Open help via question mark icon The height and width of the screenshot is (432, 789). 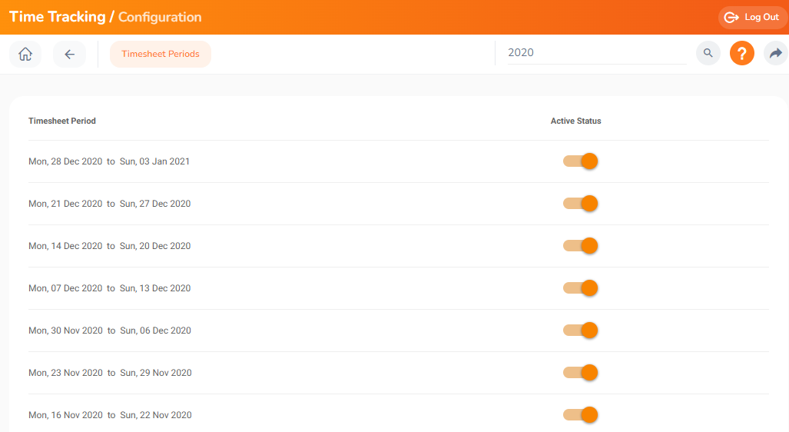point(741,53)
